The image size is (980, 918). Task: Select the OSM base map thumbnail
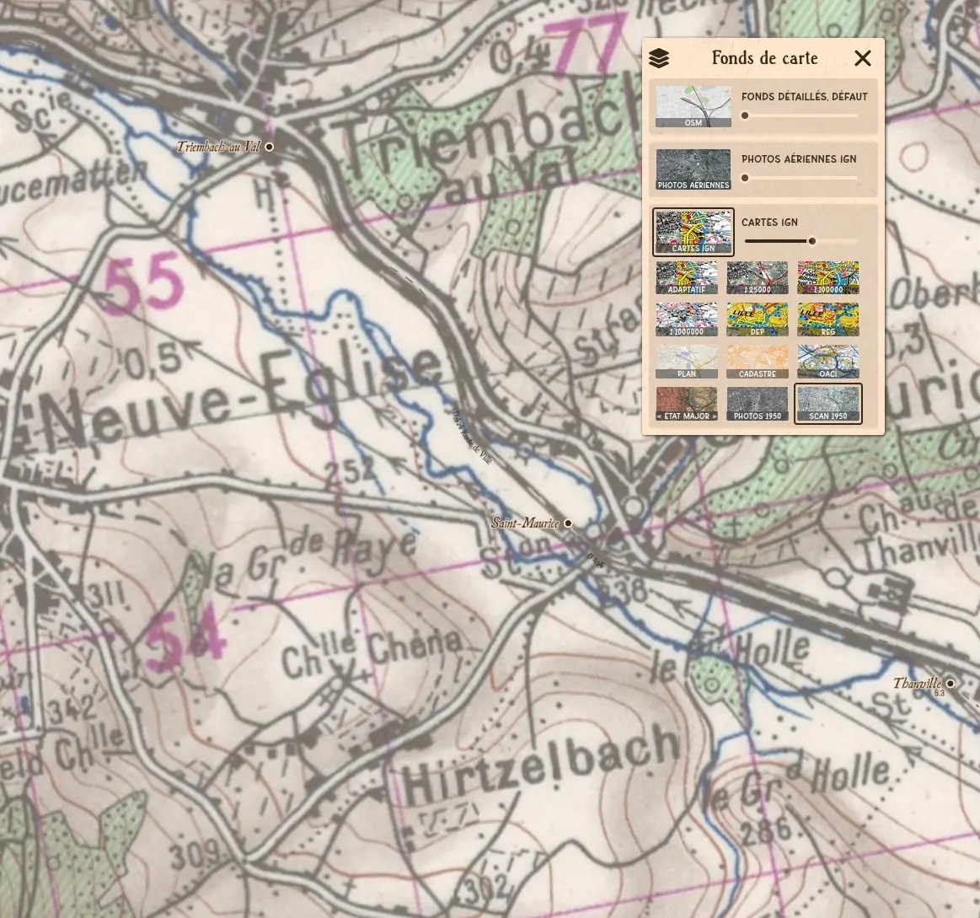[693, 106]
